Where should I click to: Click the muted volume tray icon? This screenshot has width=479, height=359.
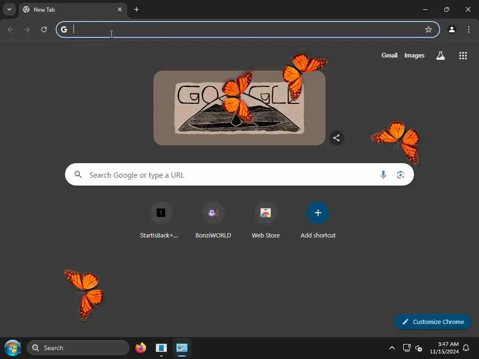pos(419,348)
